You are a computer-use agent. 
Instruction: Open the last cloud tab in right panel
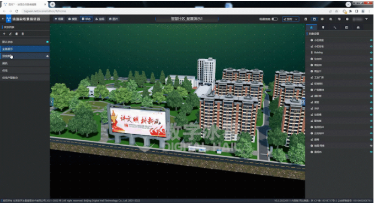[x=358, y=28]
